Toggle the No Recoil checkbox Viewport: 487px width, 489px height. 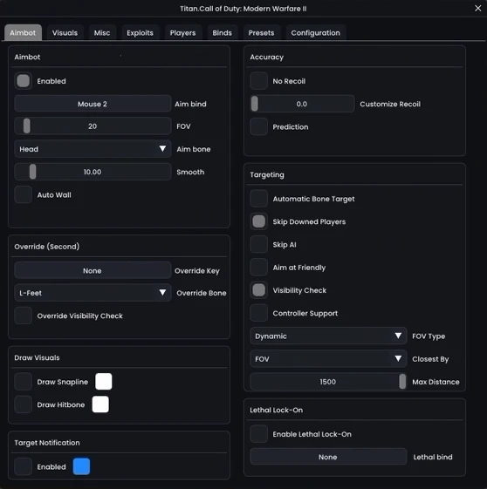click(258, 81)
